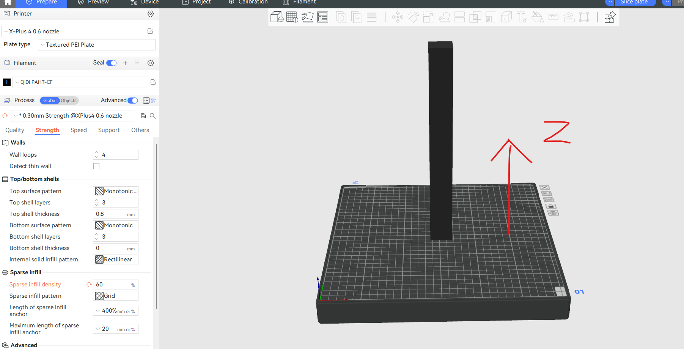Screen dimensions: 684x349
Task: Toggle the Advanced settings switch
Action: 133,101
